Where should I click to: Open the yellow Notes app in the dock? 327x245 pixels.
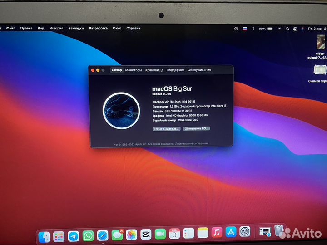(203, 233)
